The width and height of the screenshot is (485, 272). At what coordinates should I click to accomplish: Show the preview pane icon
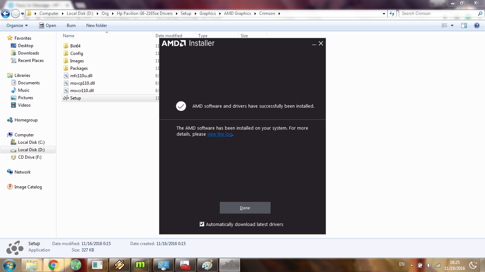click(x=464, y=25)
